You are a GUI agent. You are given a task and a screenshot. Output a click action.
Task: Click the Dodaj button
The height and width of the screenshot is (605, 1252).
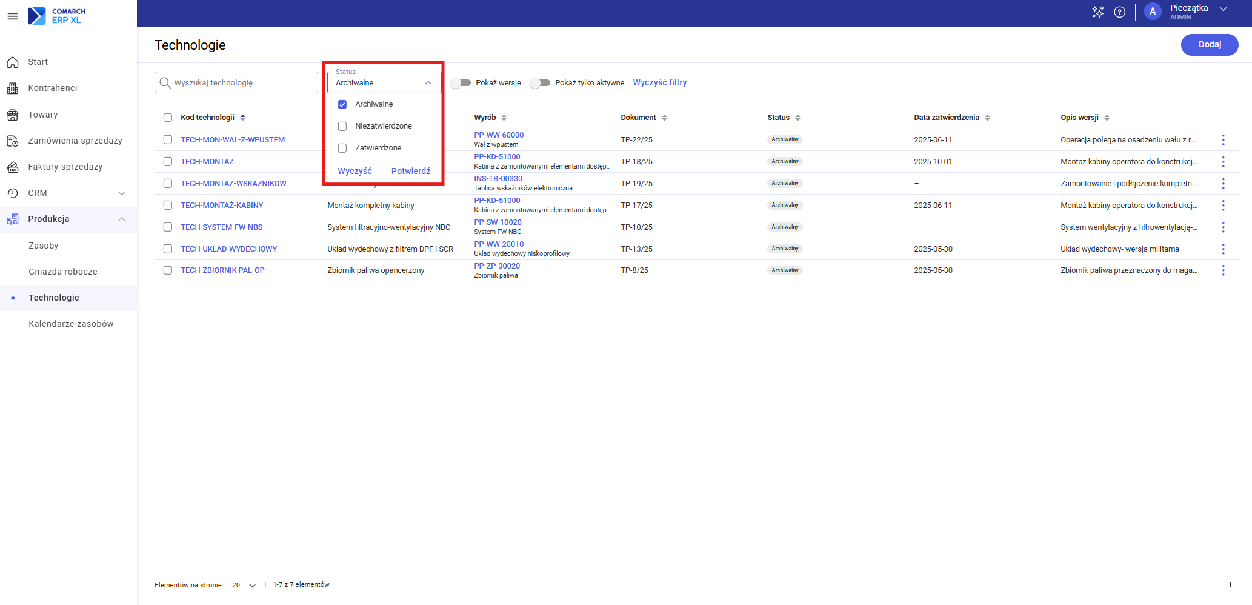point(1209,45)
